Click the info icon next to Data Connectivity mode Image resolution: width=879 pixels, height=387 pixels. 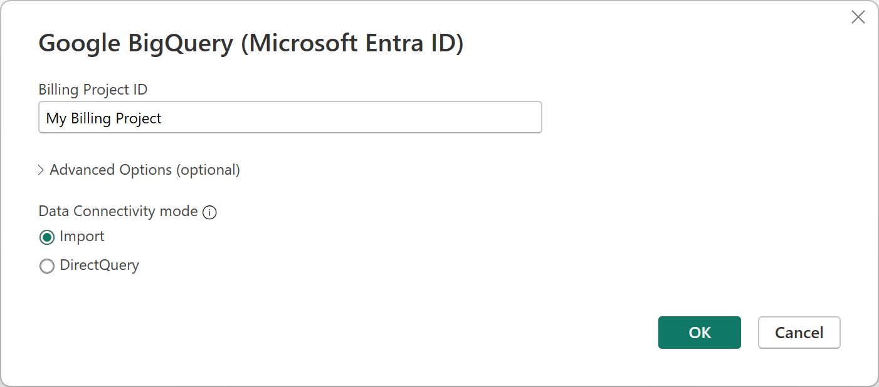(x=210, y=212)
